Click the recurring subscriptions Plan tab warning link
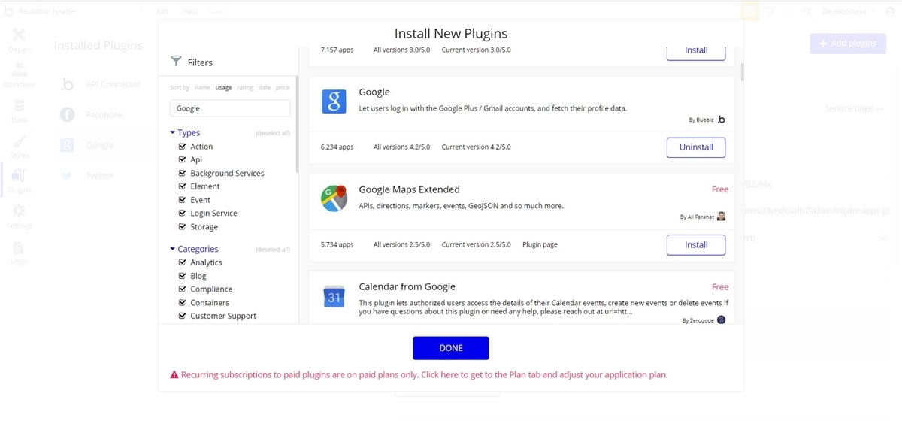This screenshot has width=902, height=421. coord(424,374)
